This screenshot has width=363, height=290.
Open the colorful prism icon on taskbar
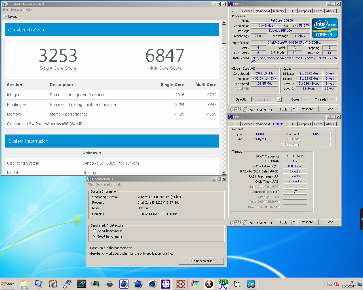point(195,284)
